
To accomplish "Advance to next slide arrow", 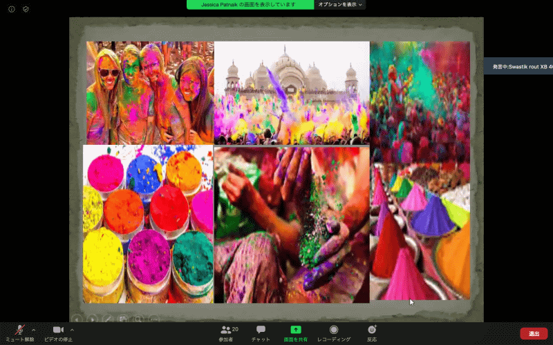I will pos(92,319).
